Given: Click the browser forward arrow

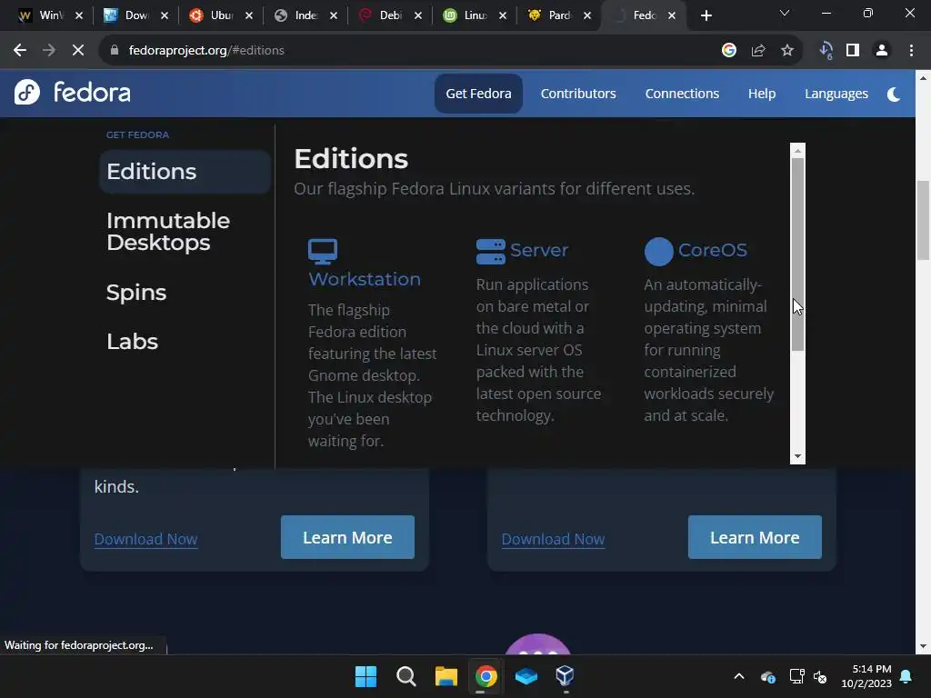Looking at the screenshot, I should coord(49,51).
